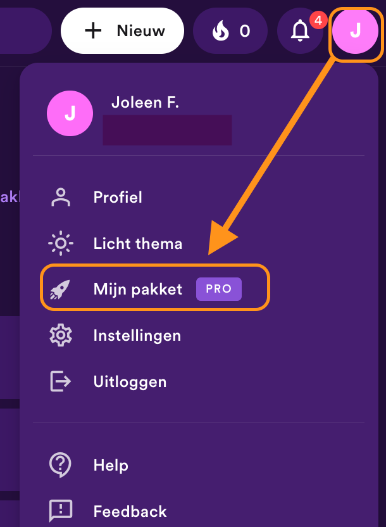Image resolution: width=386 pixels, height=527 pixels.
Task: Select the person icon next to Profiel
Action: [x=60, y=197]
